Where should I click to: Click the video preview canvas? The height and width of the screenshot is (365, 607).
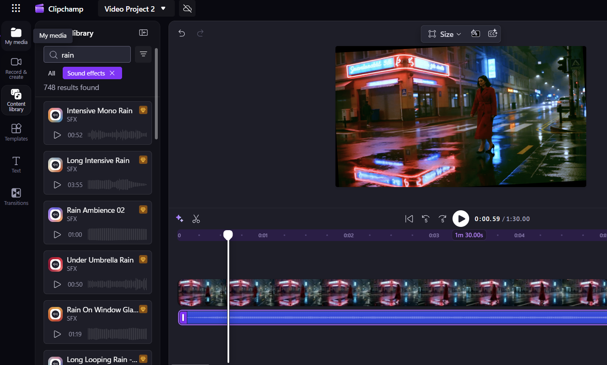click(461, 117)
